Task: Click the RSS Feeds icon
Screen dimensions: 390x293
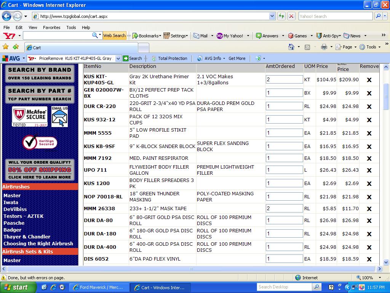Action: click(307, 47)
